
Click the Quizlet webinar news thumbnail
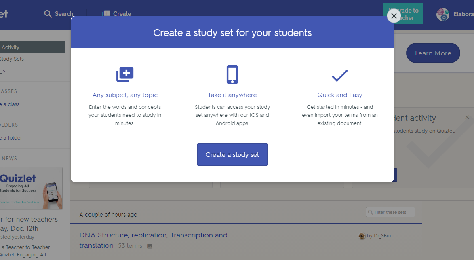point(31,188)
